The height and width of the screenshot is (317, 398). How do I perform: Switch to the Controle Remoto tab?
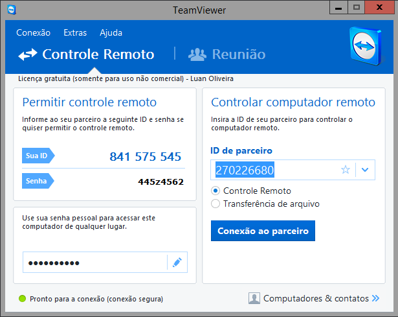click(x=86, y=54)
